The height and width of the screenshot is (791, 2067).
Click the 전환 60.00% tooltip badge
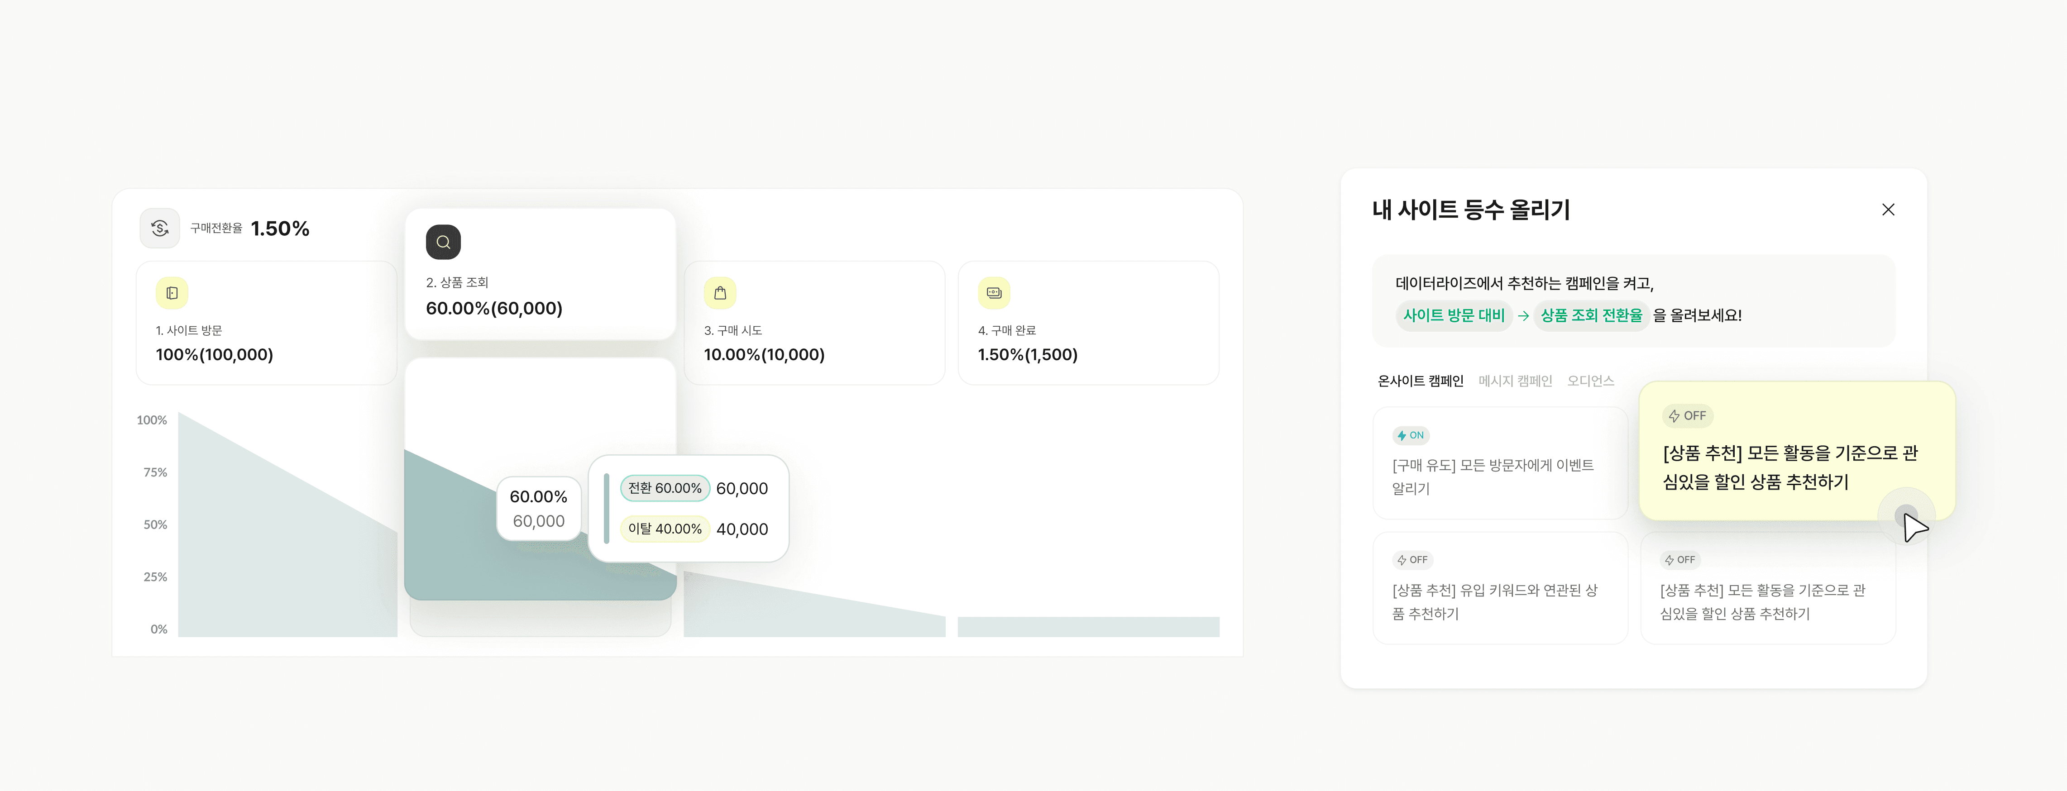click(x=665, y=488)
